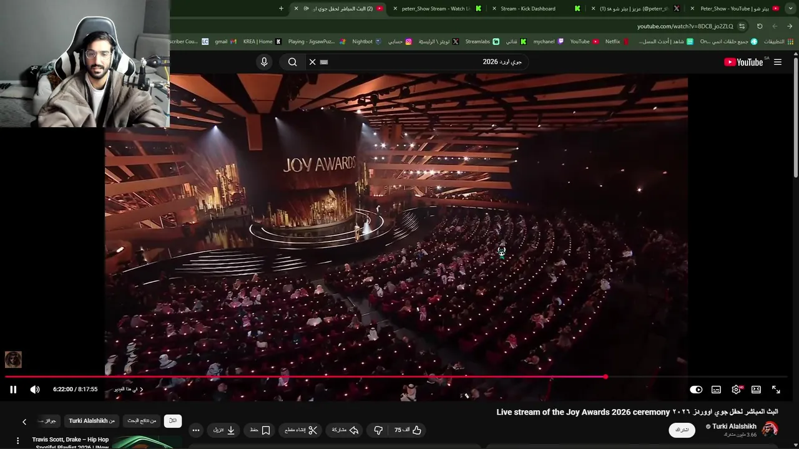Open options for Travis Scott playlist
This screenshot has height=449, width=799.
(17, 441)
